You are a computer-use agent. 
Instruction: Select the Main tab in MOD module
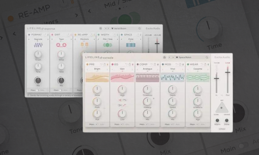coord(167,124)
